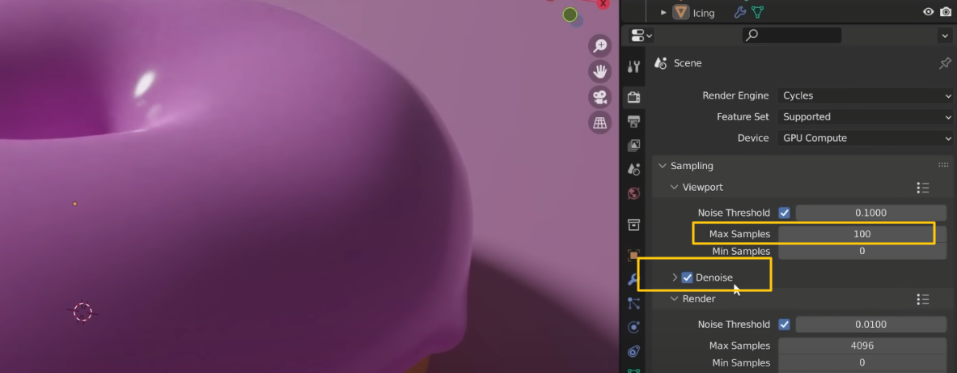Click the properties search field

point(792,36)
